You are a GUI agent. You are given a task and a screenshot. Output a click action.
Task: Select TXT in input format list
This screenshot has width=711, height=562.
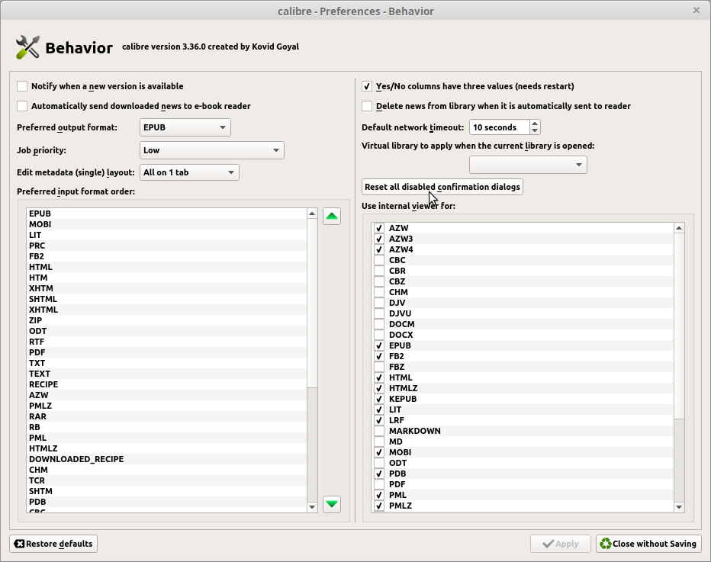(167, 363)
